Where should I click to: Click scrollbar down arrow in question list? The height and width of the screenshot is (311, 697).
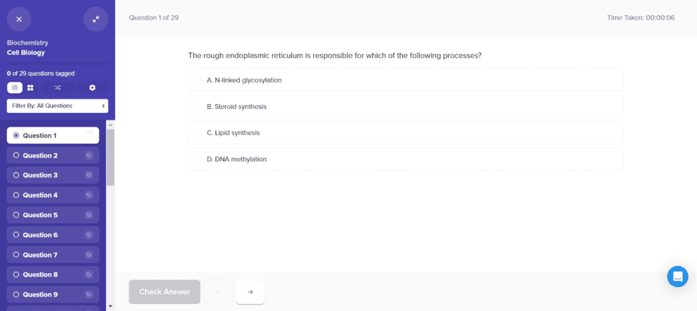(111, 306)
